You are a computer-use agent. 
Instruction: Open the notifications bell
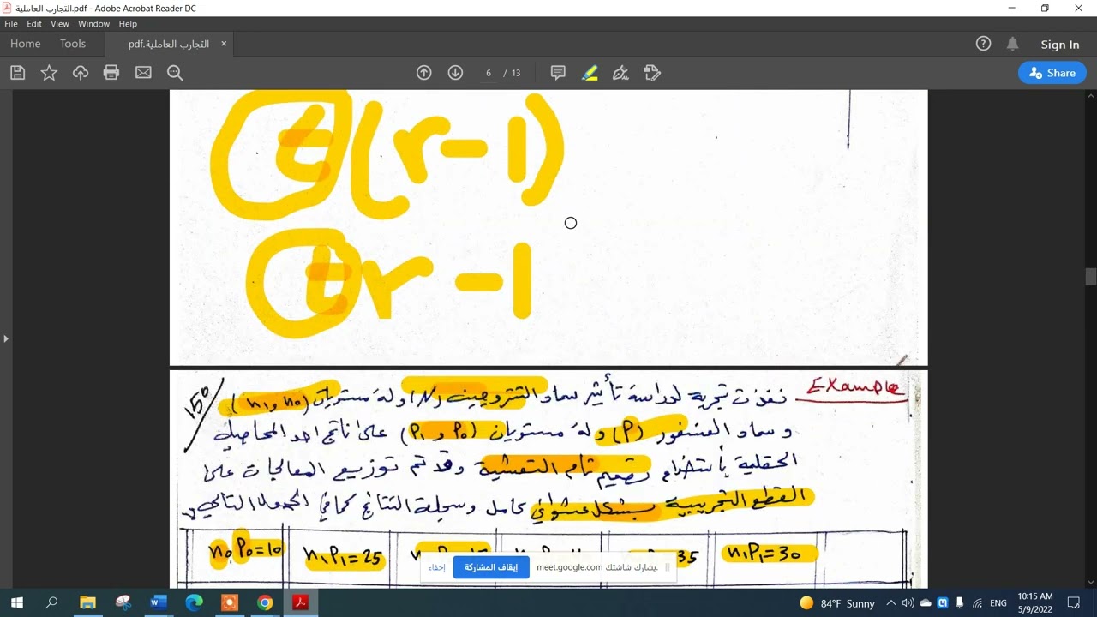coord(1013,44)
